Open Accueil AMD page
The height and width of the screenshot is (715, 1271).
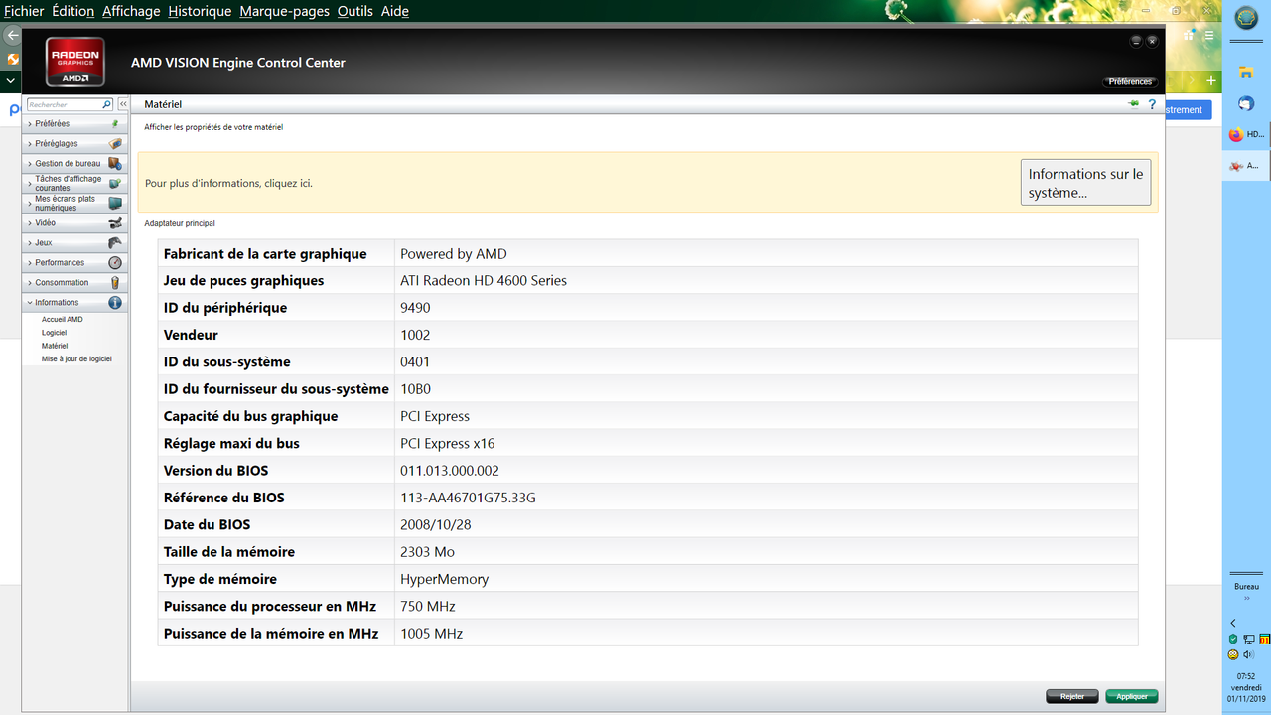[63, 320]
